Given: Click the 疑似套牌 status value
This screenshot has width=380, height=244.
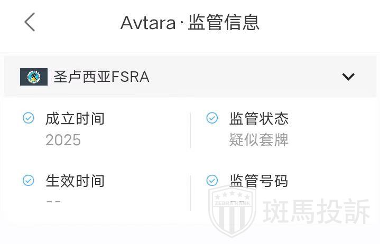Looking at the screenshot, I should click(x=258, y=140).
